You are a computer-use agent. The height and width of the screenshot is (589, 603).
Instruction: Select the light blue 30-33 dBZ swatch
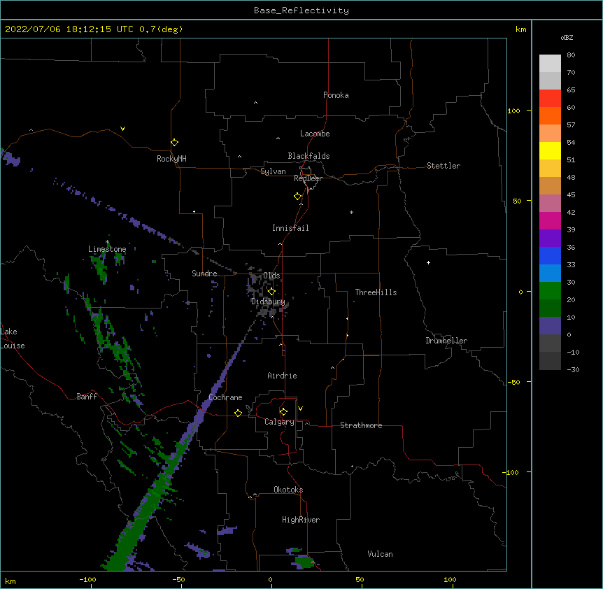(550, 274)
